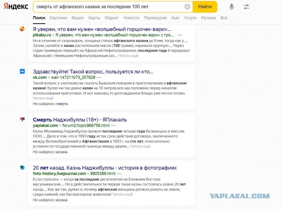This screenshot has height=209, width=281.
Task: Click the LiveJournal favicon icon
Action: 22,167
